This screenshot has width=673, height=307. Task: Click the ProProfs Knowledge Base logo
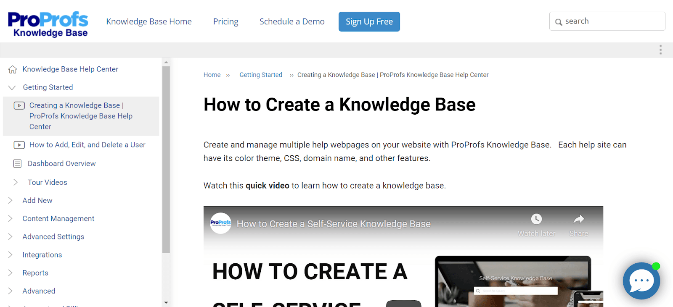pos(48,24)
